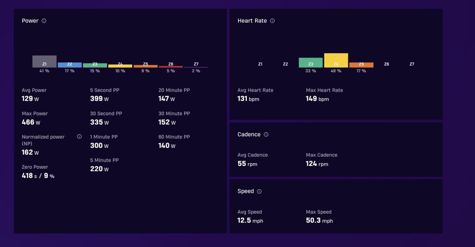Click the Power panel title
The height and width of the screenshot is (247, 475).
tap(30, 21)
